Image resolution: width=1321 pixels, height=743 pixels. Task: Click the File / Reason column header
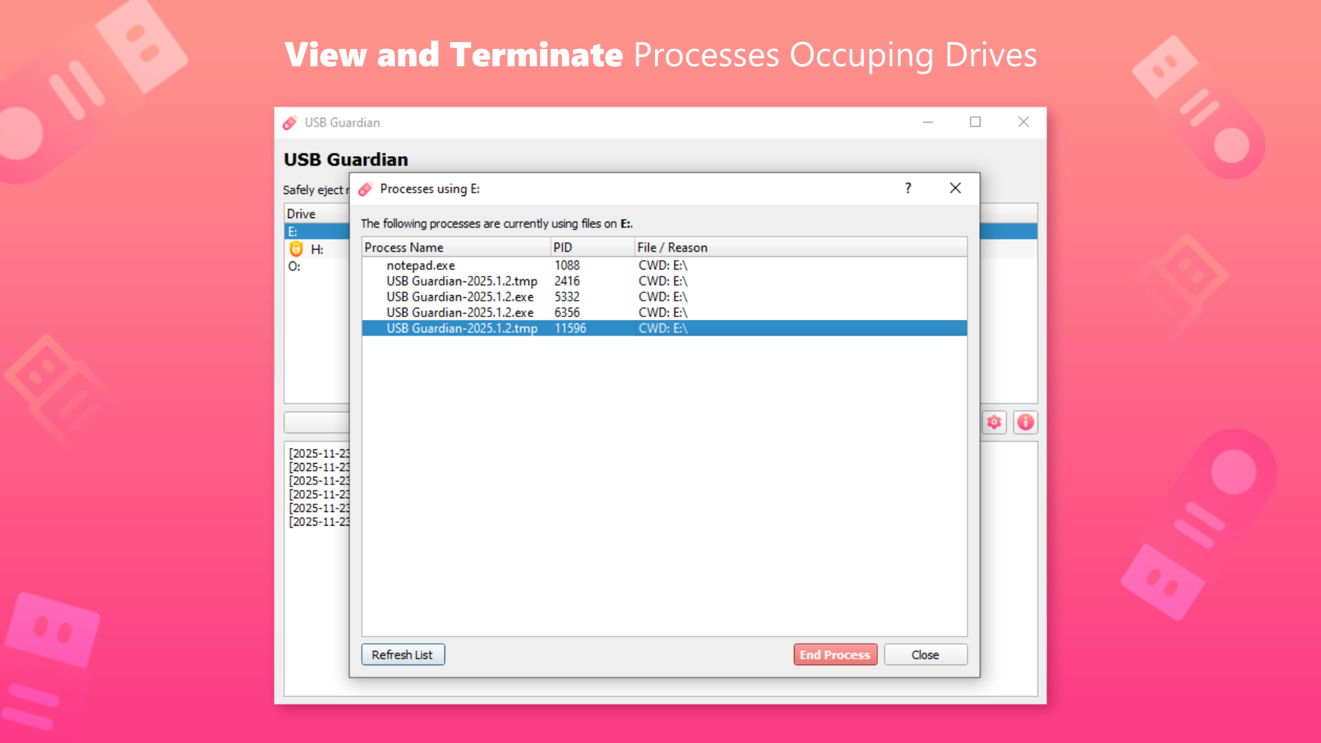point(672,247)
